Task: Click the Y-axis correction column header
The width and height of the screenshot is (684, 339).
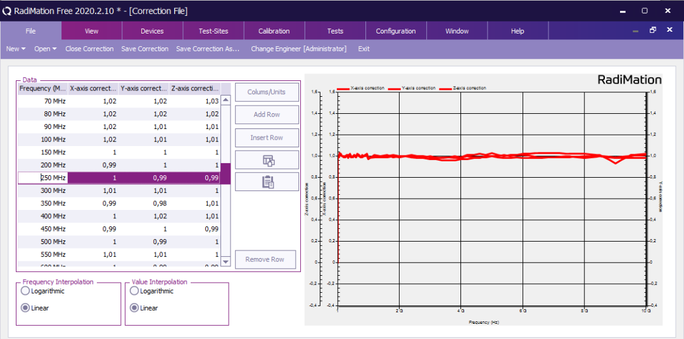Action: 144,89
